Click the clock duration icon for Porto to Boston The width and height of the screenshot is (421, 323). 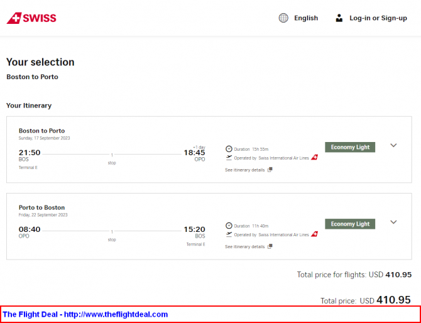[229, 226]
